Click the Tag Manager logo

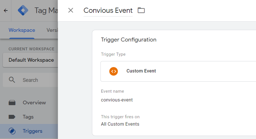(23, 11)
